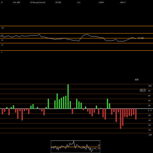The height and width of the screenshot is (153, 153).
Task: Click the MR panel title label
Action: pos(136,80)
